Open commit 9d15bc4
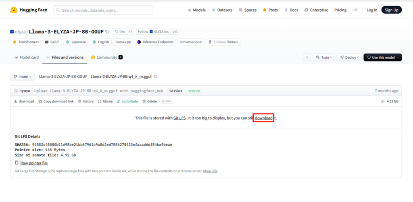This screenshot has width=413, height=202. (176, 91)
